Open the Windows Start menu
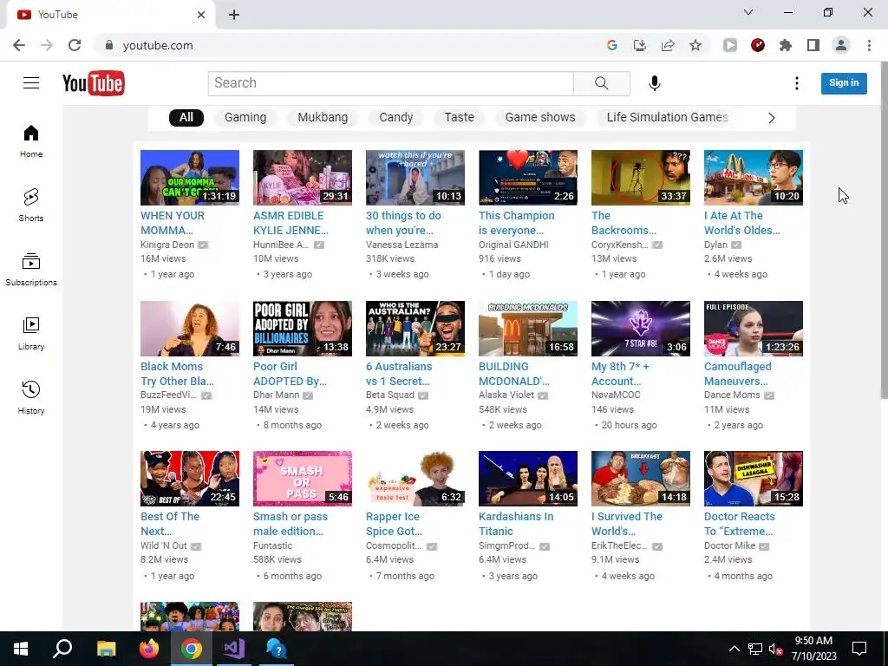888x666 pixels. (x=21, y=649)
